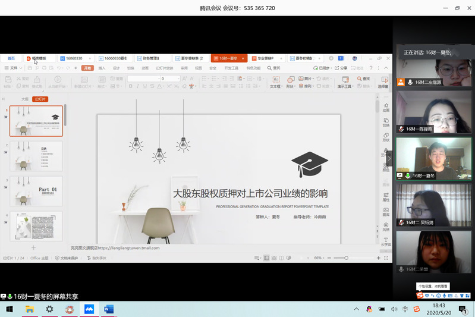
Task: Click the 演示工具 presentation tools icon
Action: [x=345, y=81]
